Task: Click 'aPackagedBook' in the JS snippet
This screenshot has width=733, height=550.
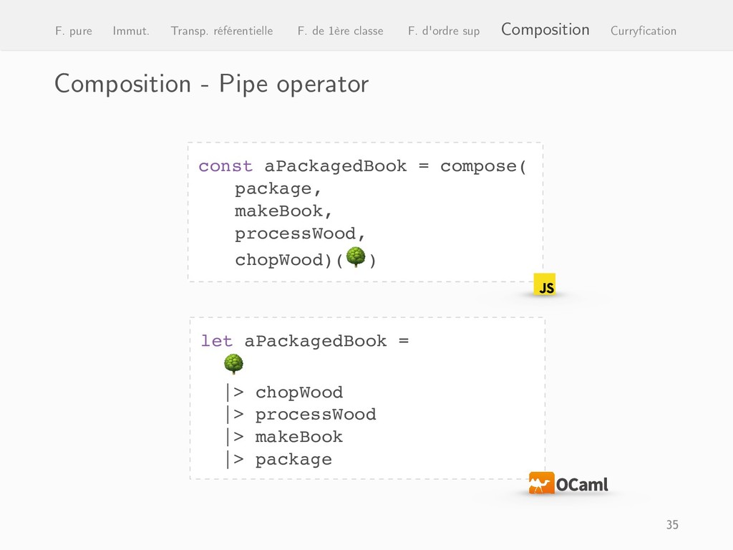Action: 336,166
